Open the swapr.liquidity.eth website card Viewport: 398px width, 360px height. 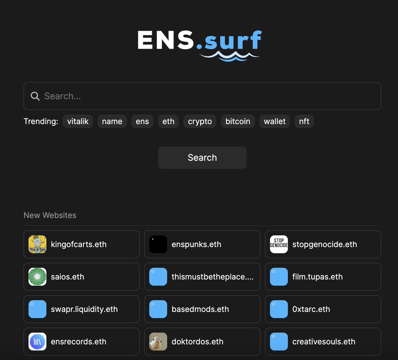pyautogui.click(x=81, y=309)
